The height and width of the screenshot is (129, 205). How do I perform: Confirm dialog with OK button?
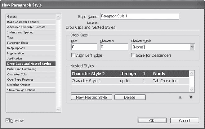152,121
